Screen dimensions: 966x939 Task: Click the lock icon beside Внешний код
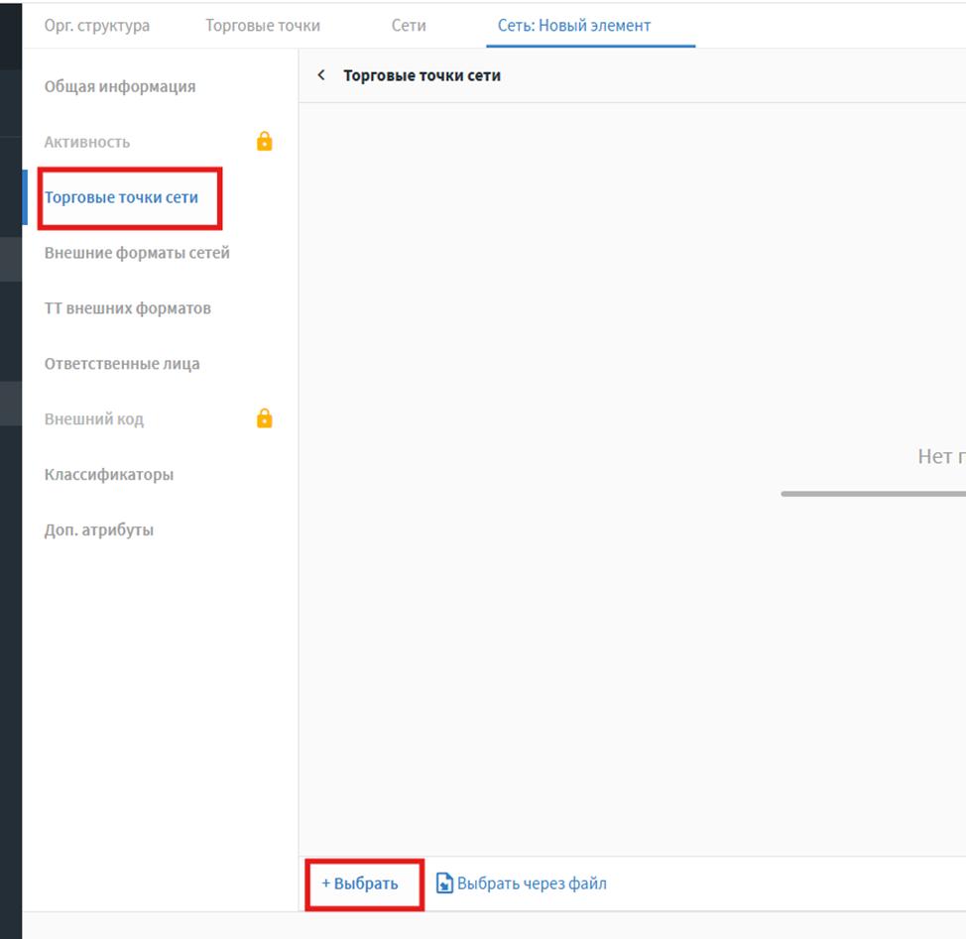[x=264, y=418]
